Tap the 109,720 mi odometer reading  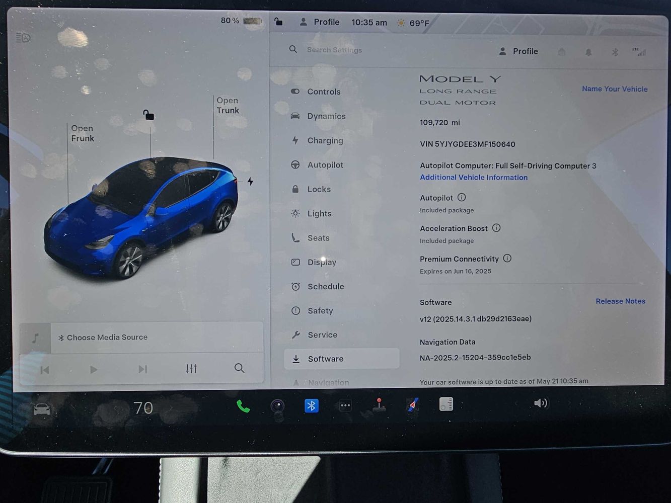(x=440, y=123)
